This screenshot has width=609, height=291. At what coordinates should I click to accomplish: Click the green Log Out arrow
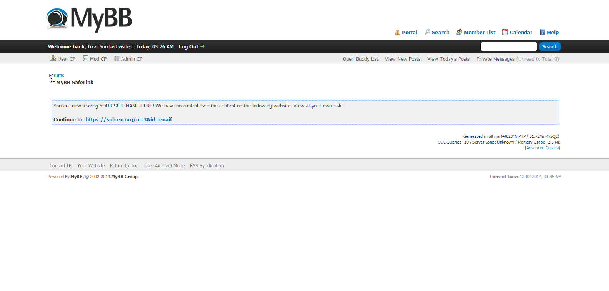(203, 46)
